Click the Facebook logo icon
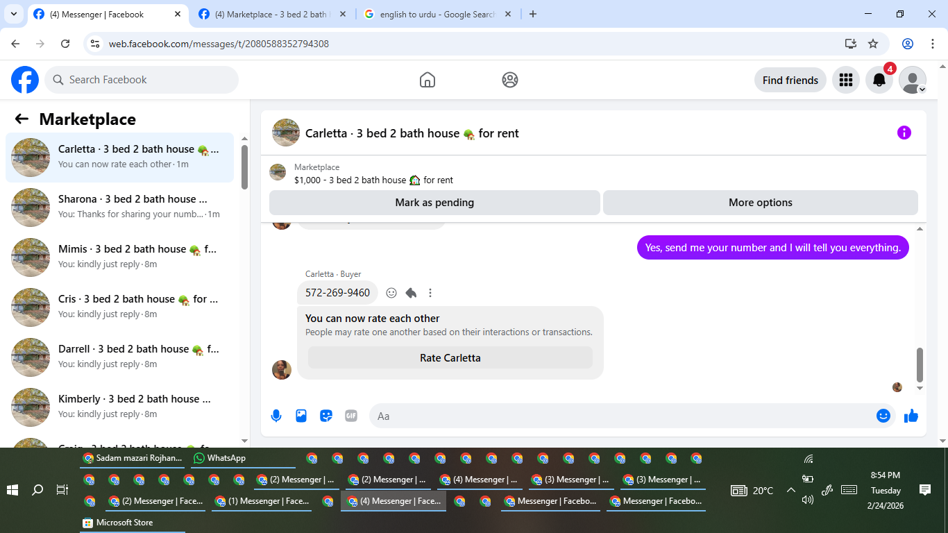 [25, 80]
